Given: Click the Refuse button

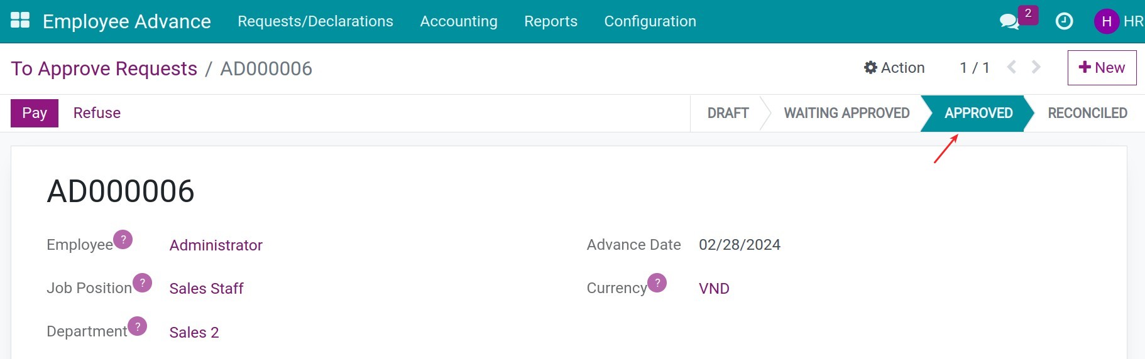Looking at the screenshot, I should point(97,113).
